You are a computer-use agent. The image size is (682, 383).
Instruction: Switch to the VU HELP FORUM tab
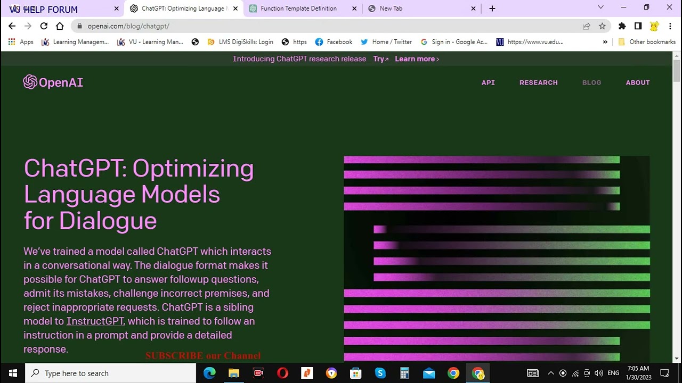[63, 9]
